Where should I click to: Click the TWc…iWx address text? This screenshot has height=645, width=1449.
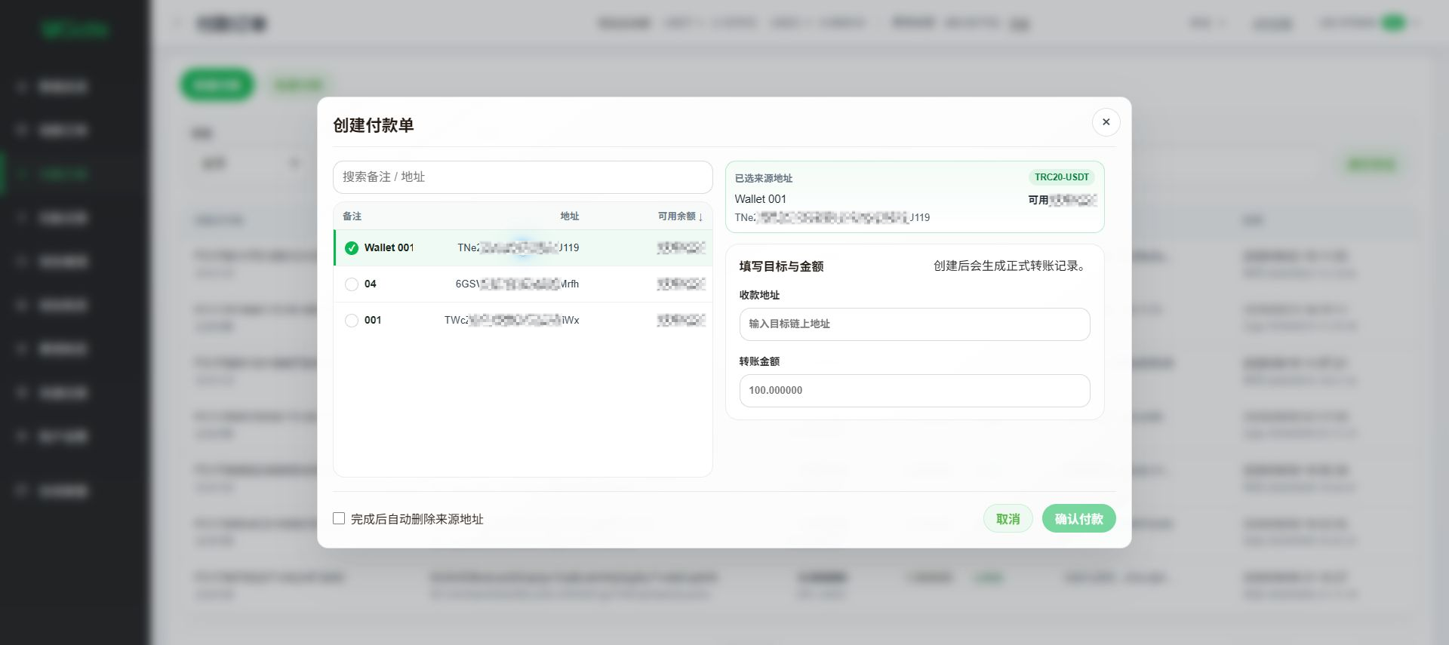512,321
